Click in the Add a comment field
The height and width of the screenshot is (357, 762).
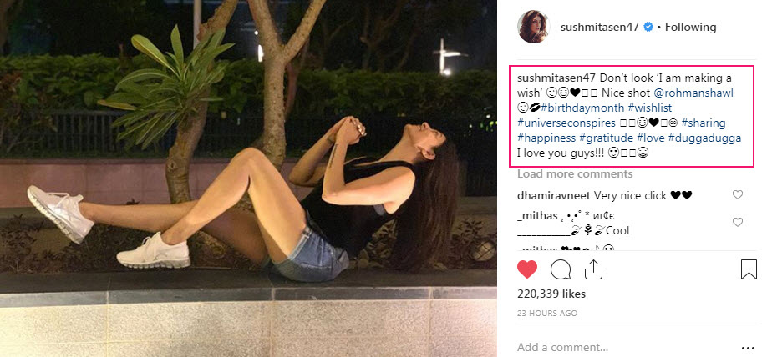(618, 347)
